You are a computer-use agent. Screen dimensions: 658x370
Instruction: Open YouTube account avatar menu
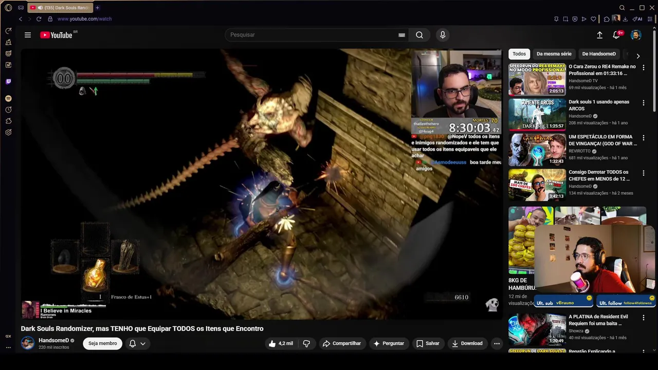(x=636, y=35)
